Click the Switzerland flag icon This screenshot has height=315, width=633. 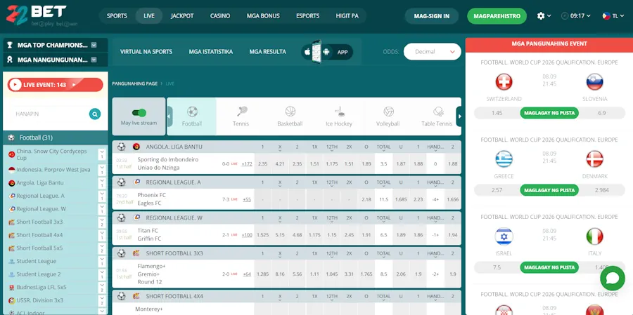click(x=504, y=82)
